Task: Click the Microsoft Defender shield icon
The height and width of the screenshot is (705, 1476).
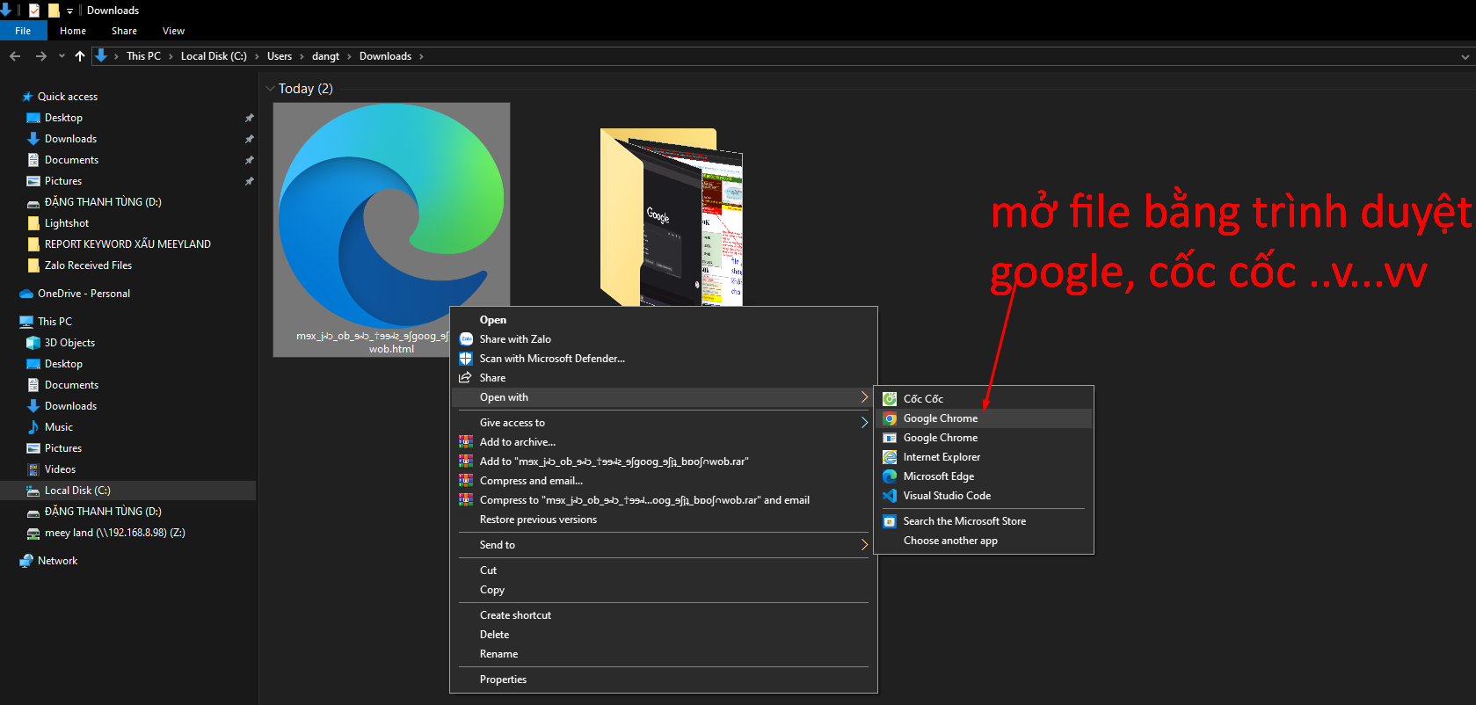Action: click(x=466, y=359)
